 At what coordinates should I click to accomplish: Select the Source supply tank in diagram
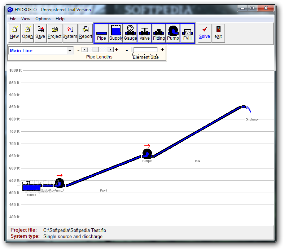click(32, 186)
